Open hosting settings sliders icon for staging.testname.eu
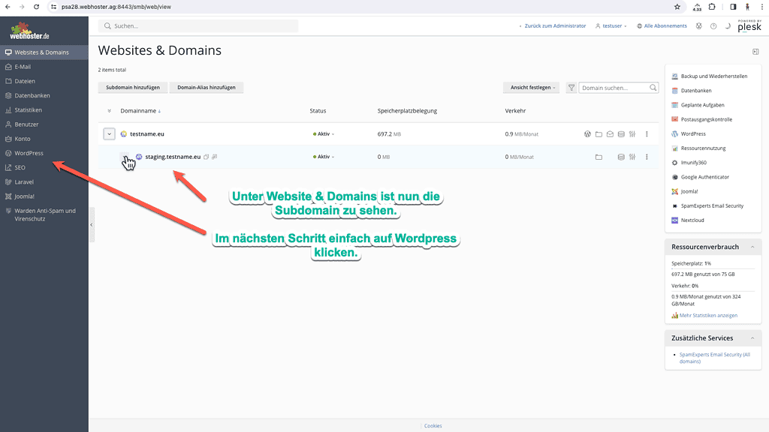 coord(632,157)
